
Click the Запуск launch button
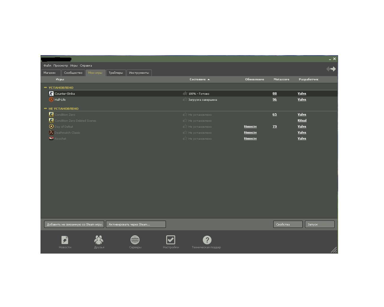click(x=320, y=224)
